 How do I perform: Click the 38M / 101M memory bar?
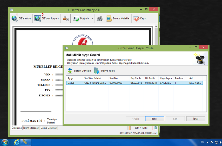coord(141,128)
